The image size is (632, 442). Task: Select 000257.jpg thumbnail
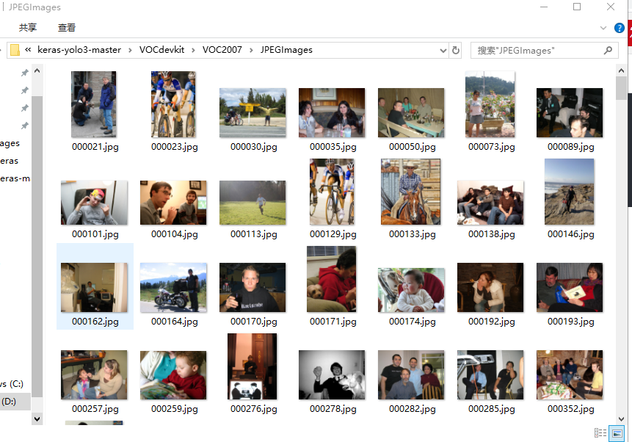94,375
